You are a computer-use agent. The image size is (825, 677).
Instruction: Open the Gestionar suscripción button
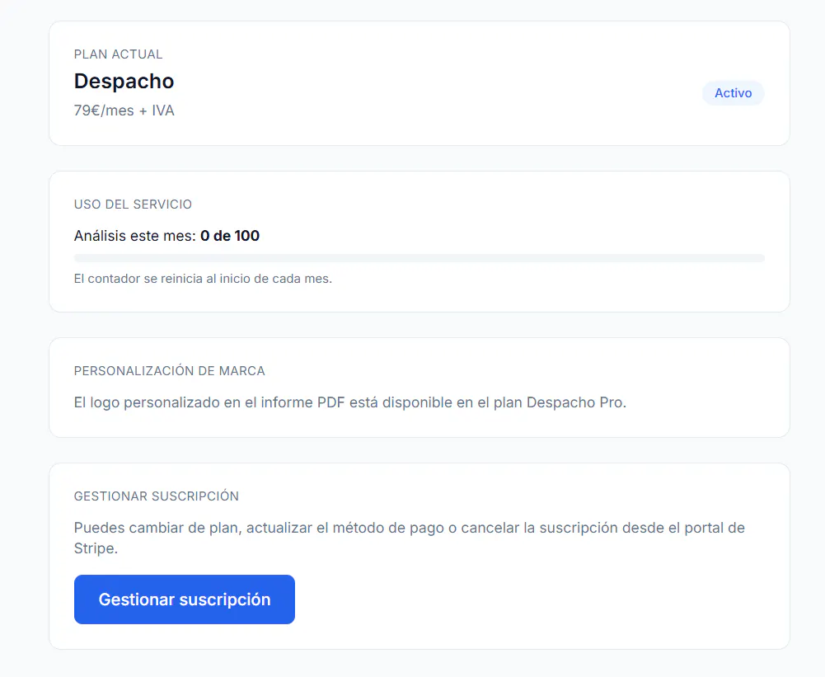click(184, 599)
